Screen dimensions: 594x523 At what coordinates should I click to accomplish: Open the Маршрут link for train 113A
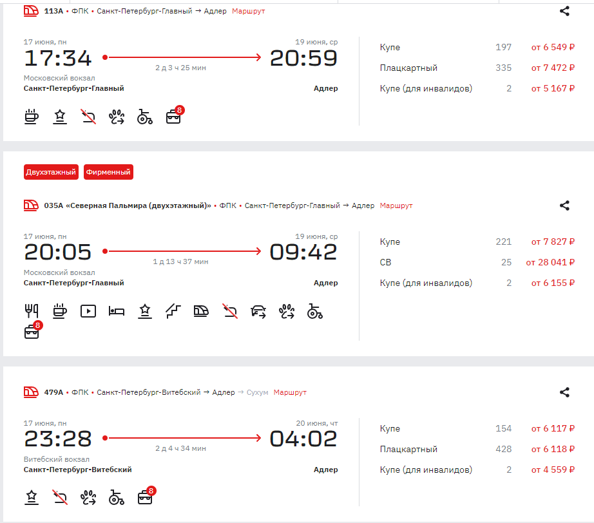coord(248,11)
